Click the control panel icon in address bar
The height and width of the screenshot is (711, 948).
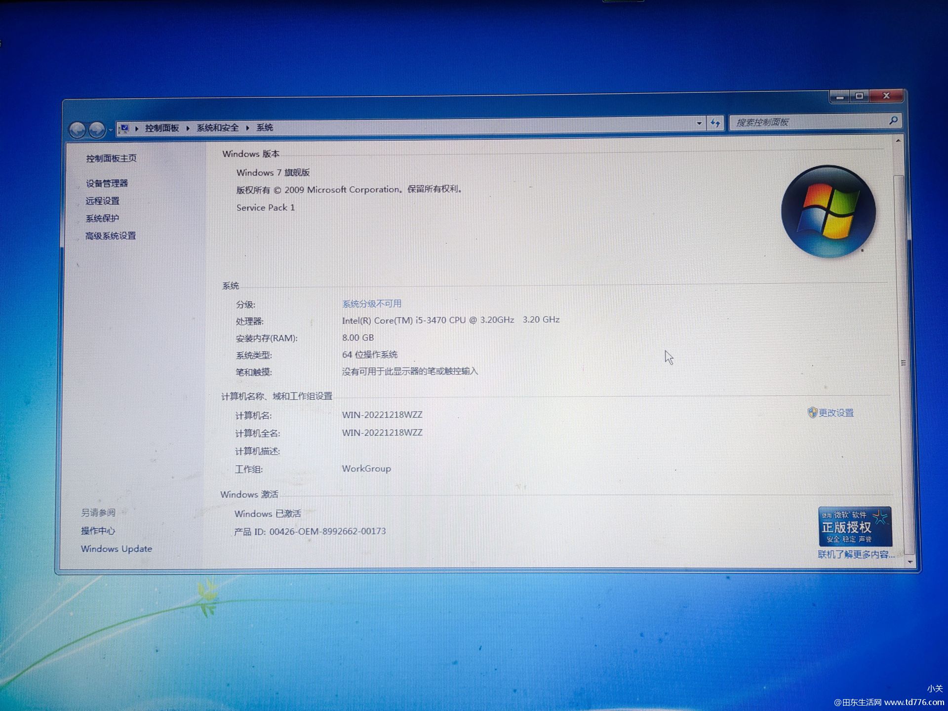(x=124, y=128)
